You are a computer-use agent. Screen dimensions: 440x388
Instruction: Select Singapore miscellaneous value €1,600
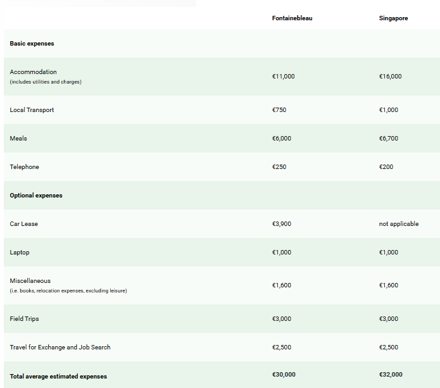389,285
